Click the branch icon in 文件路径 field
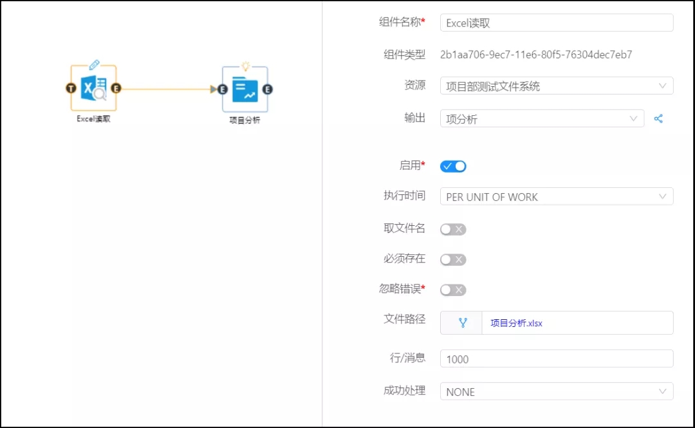The width and height of the screenshot is (695, 428). pyautogui.click(x=462, y=323)
